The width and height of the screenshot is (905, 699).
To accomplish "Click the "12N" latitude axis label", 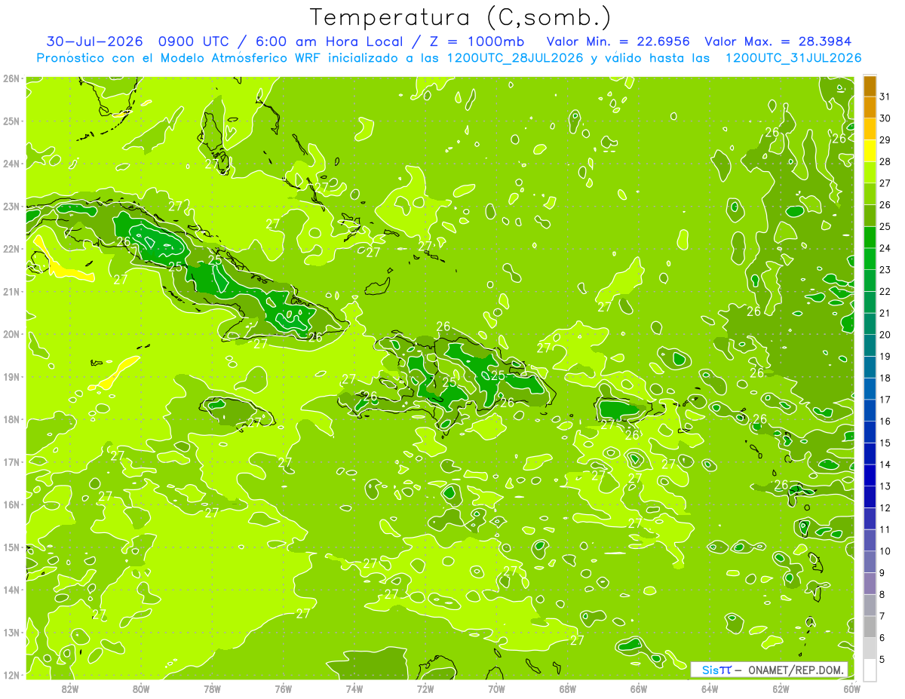I will 11,674.
